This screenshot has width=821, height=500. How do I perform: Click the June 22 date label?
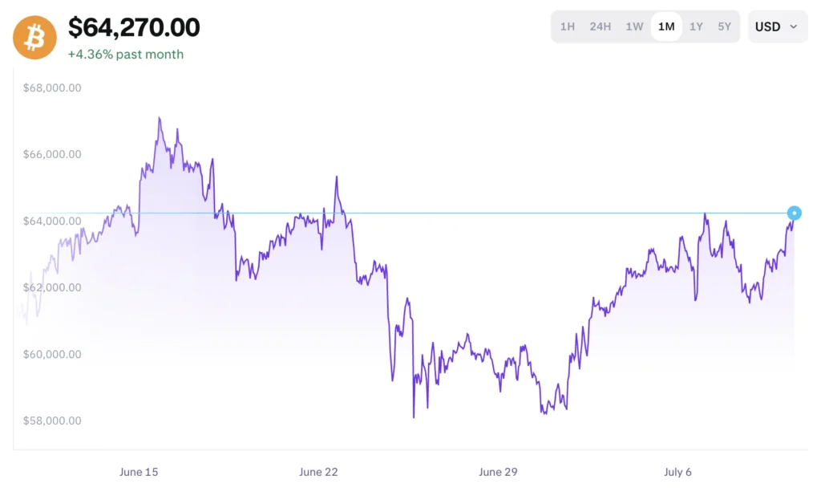(318, 472)
